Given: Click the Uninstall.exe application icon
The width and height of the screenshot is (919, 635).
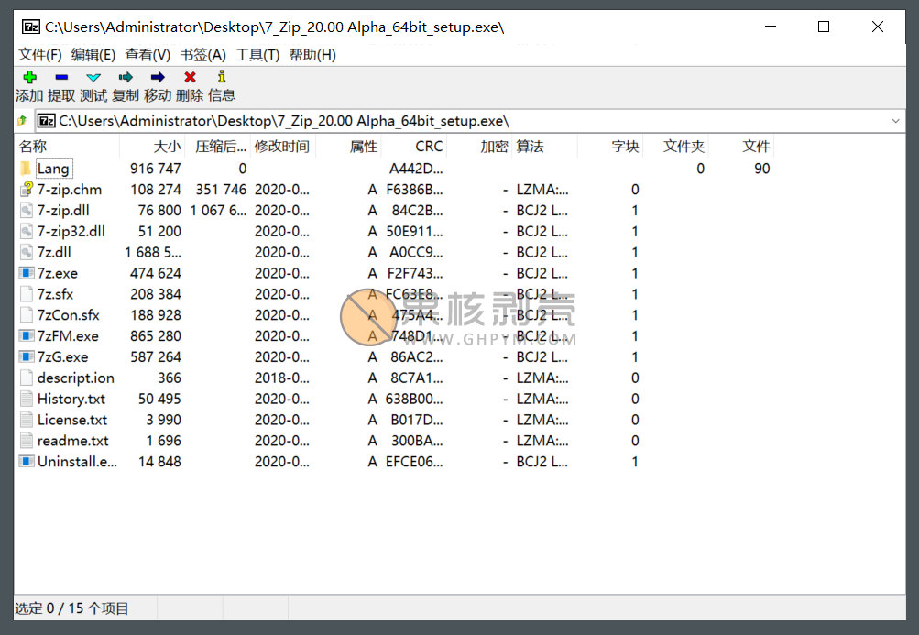Looking at the screenshot, I should [26, 462].
